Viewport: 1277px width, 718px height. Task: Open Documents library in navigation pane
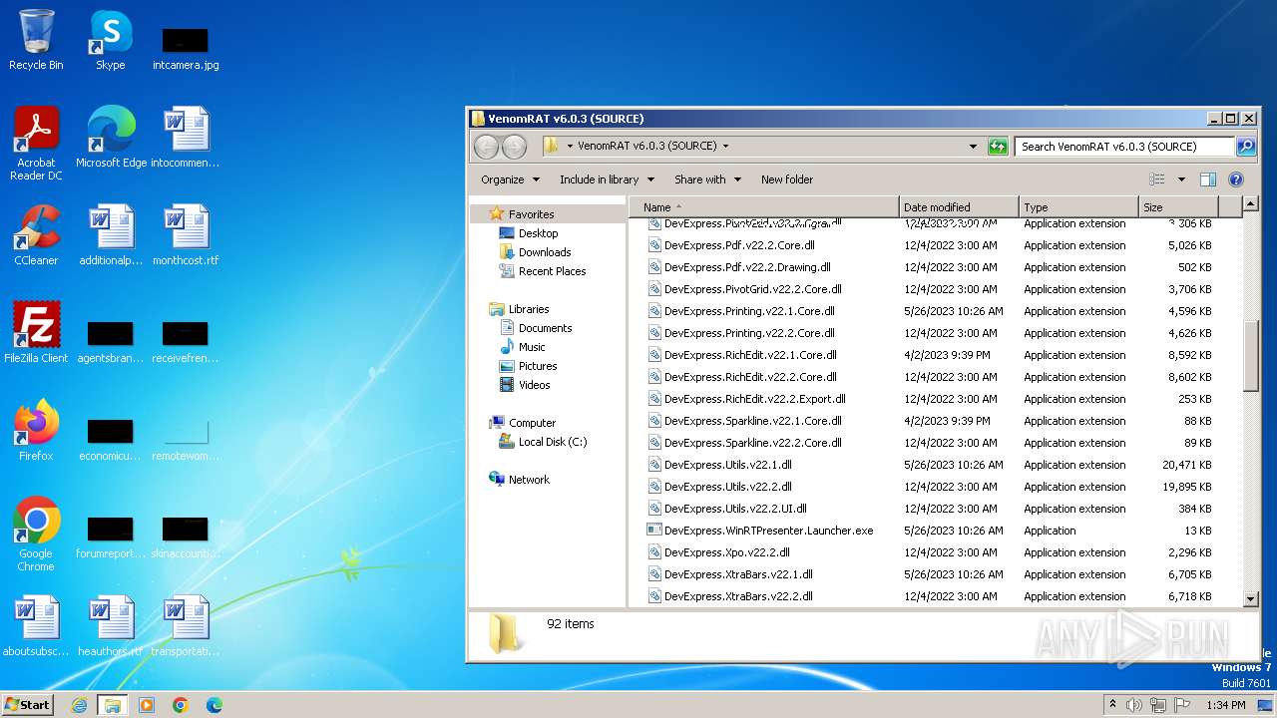[x=545, y=328]
